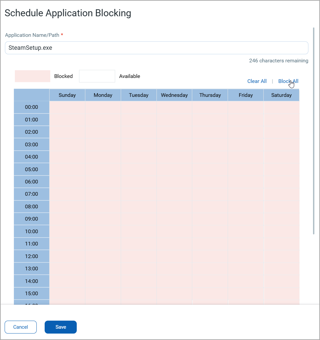Unblock the Tuesday 10:00 cell
The image size is (320, 340).
[x=139, y=231]
